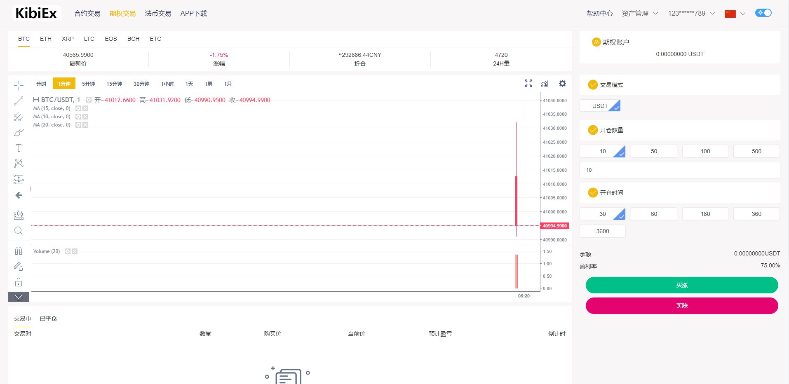Open the 已平仓 closed positions tab
Image resolution: width=789 pixels, height=384 pixels.
click(x=48, y=318)
